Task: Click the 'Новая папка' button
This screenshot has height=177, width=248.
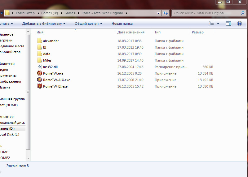Action: (x=122, y=24)
